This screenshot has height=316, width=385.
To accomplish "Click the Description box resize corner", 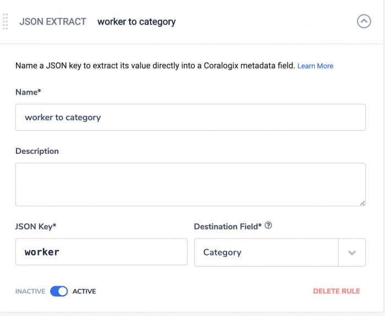I will pyautogui.click(x=362, y=203).
